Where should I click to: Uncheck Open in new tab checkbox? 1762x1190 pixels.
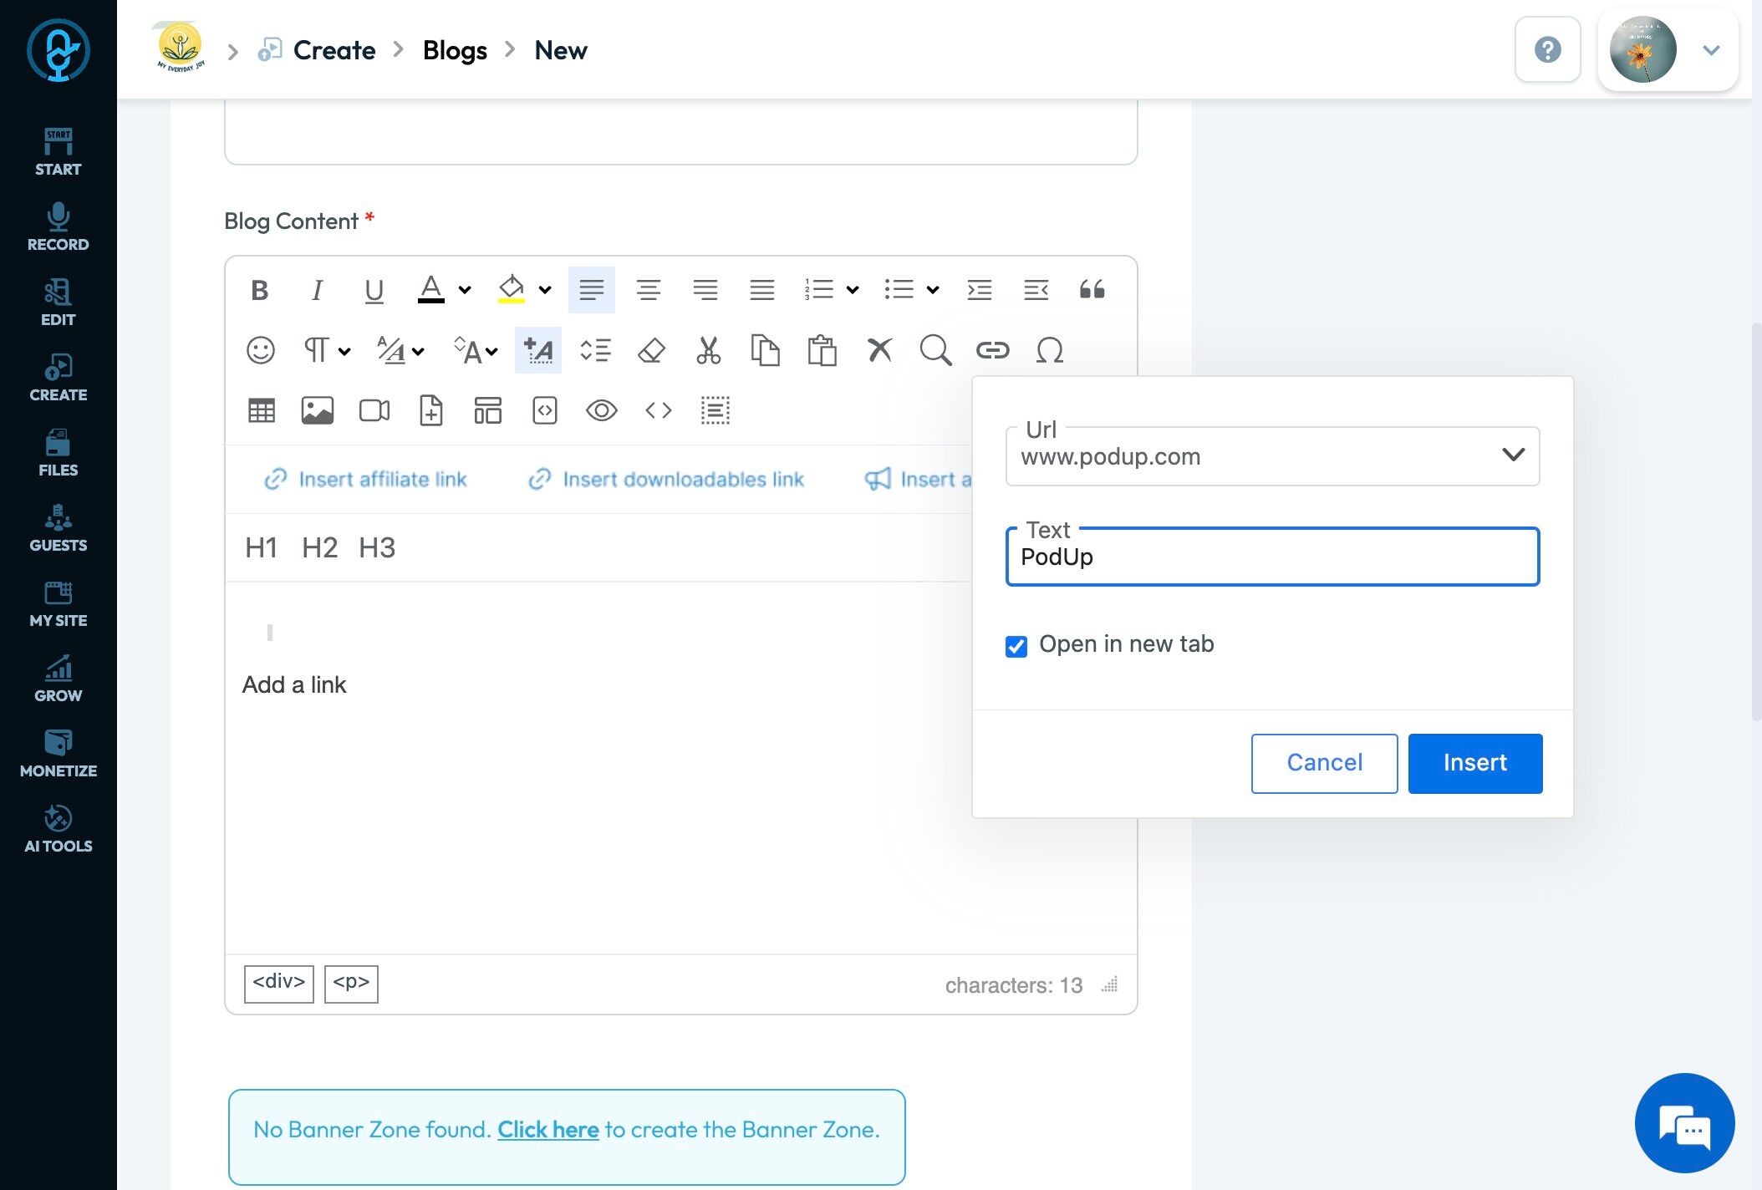pos(1016,646)
